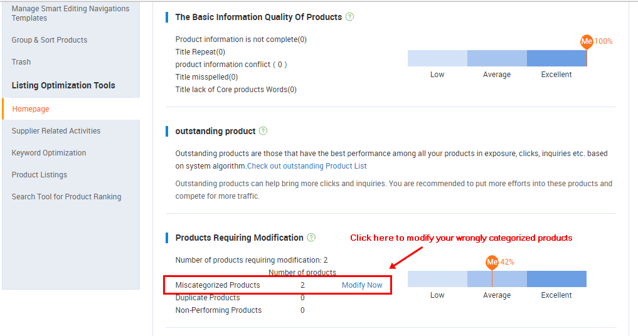
Task: Click Modify Now for Miscategorized Products
Action: click(362, 285)
